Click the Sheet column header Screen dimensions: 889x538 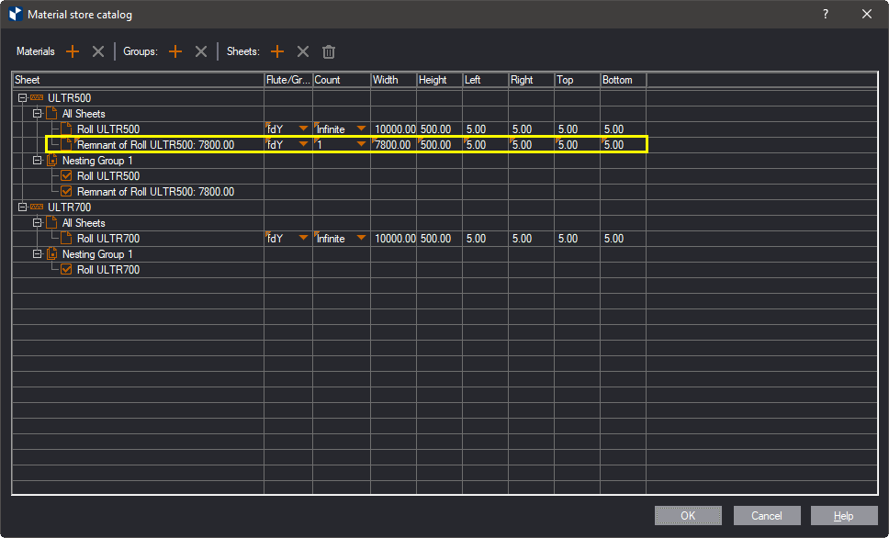[x=138, y=81]
